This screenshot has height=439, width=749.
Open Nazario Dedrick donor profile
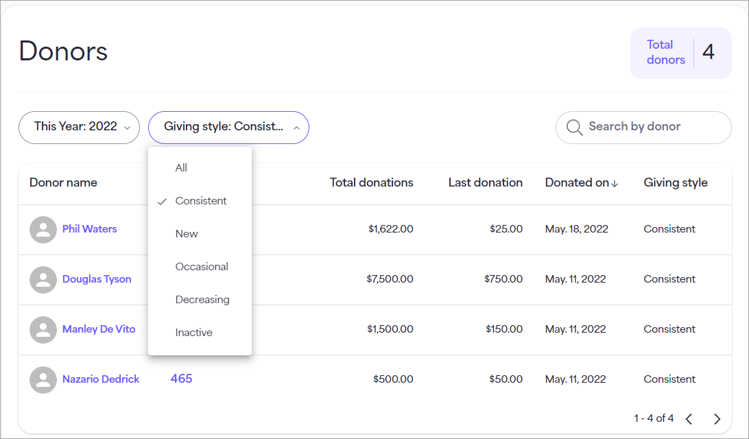(x=101, y=379)
